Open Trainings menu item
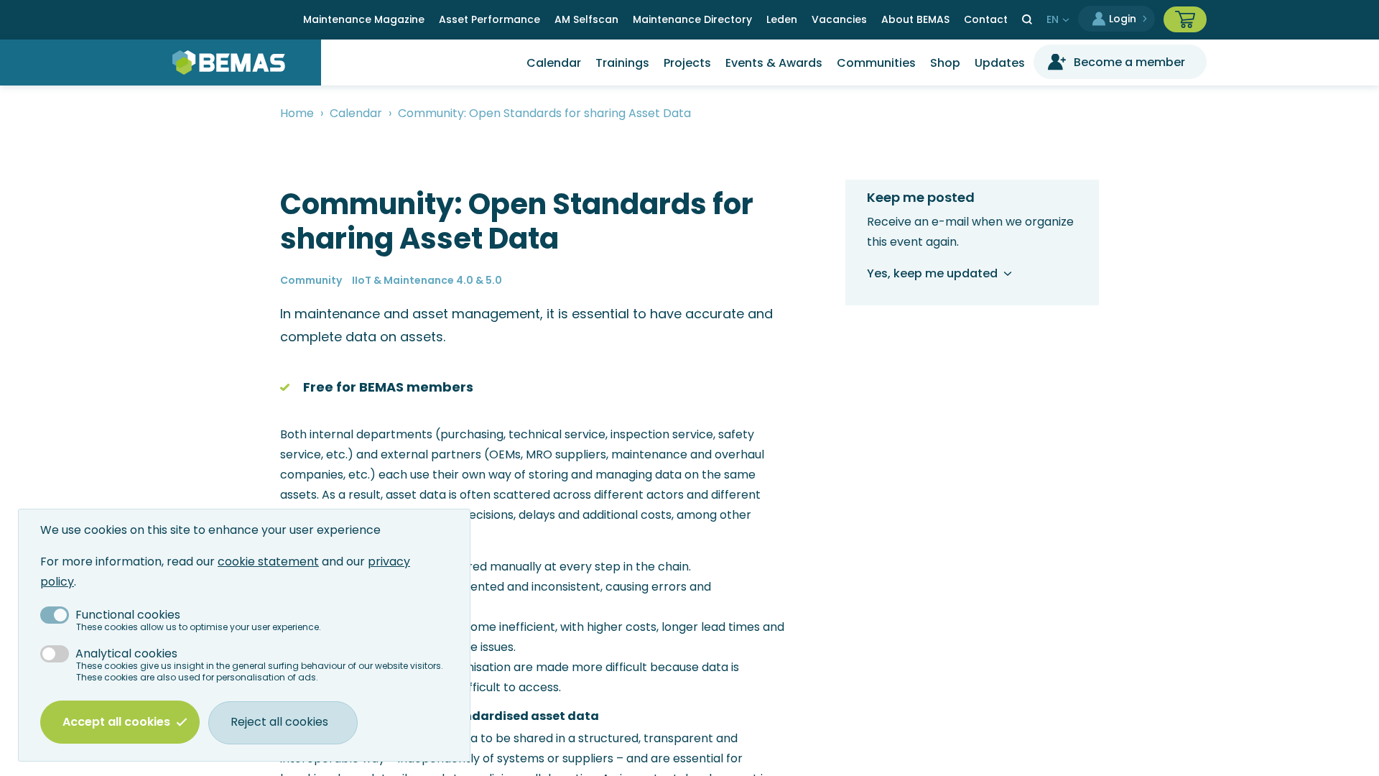Screen dimensions: 1379x776 622,63
